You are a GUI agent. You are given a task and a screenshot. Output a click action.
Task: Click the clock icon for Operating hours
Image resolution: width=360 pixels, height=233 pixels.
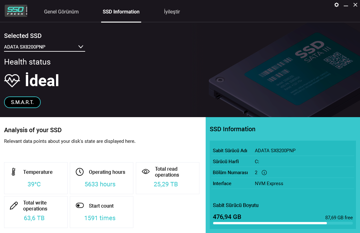[x=80, y=172]
